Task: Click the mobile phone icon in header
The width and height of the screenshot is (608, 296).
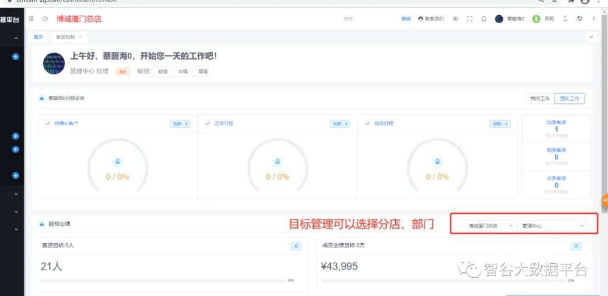Action: point(565,19)
